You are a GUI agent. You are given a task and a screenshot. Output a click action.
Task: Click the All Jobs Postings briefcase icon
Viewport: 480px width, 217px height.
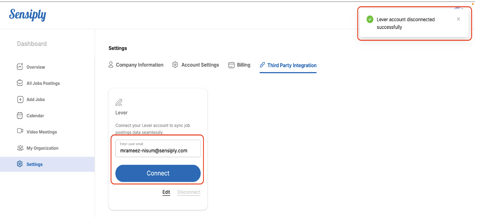point(20,83)
